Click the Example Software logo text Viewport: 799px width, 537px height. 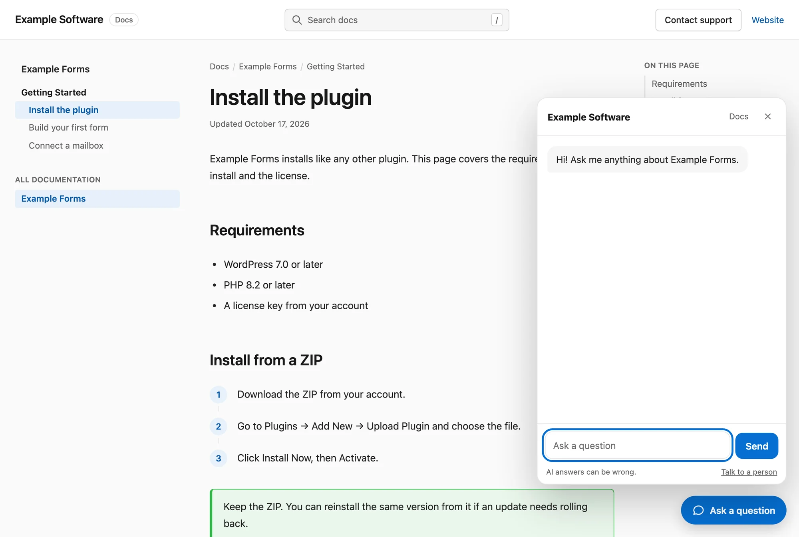(59, 20)
